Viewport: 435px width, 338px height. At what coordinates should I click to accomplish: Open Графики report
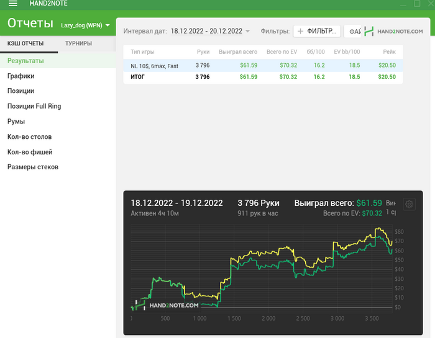click(58, 76)
